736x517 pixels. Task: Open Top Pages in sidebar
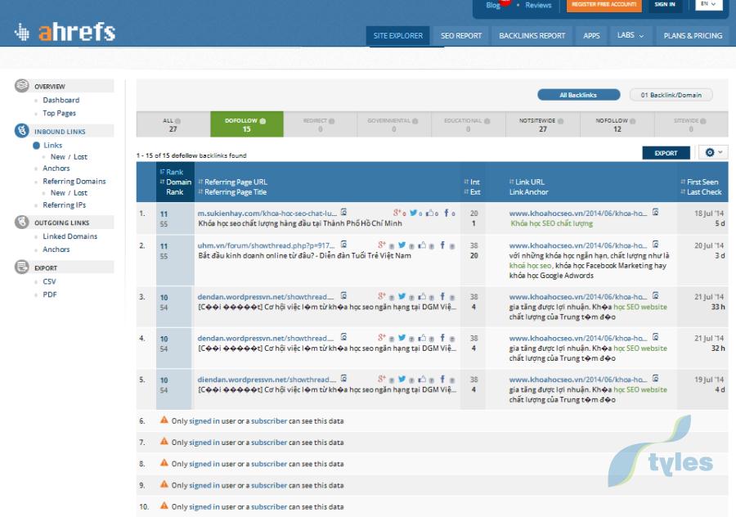pos(59,113)
